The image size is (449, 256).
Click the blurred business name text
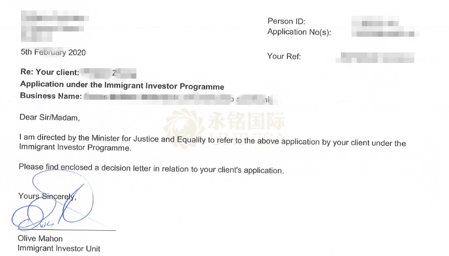178,98
